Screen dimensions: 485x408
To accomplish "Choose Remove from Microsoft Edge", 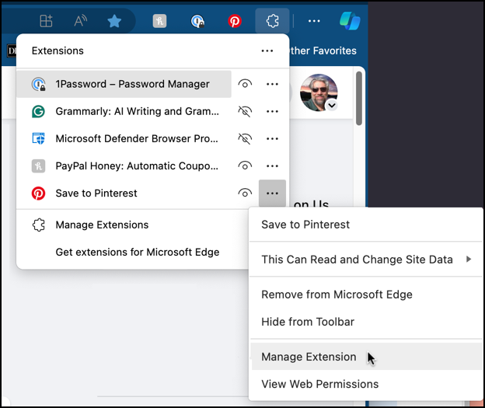I will tap(366, 295).
